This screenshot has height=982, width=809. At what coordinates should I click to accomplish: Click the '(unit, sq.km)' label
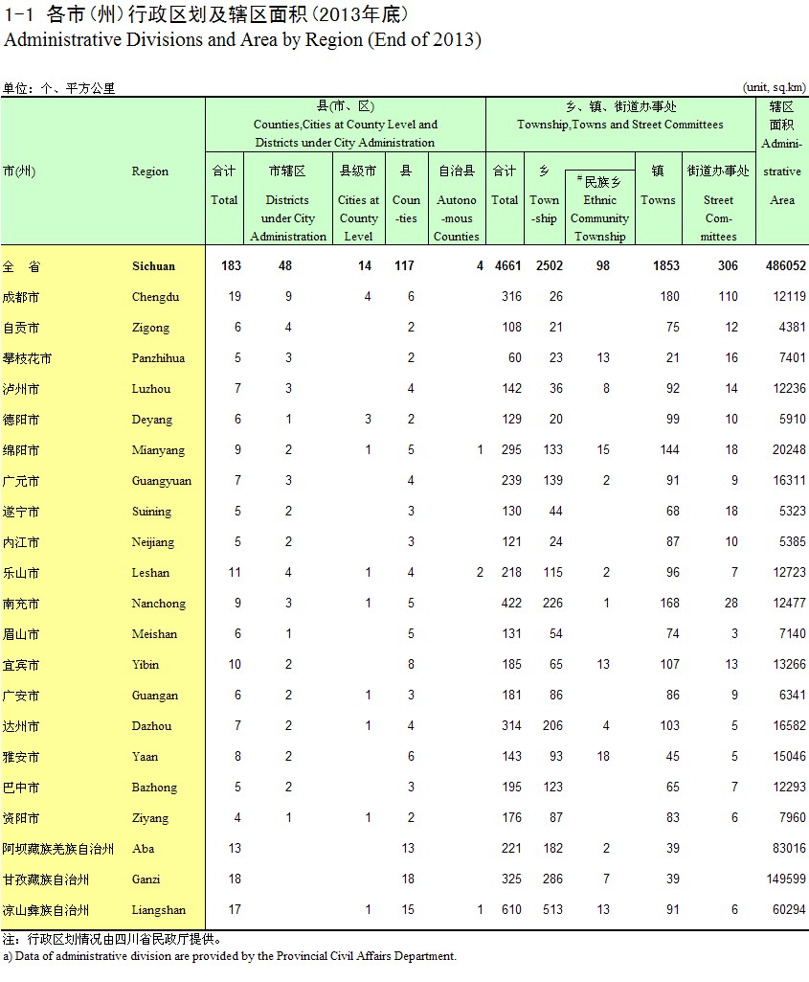point(775,88)
